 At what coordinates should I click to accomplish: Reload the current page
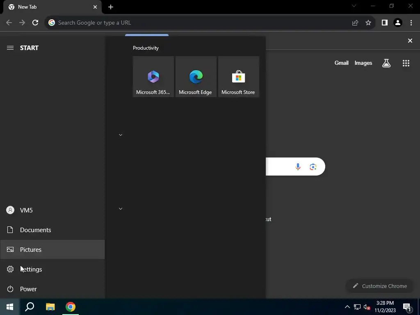click(x=35, y=23)
